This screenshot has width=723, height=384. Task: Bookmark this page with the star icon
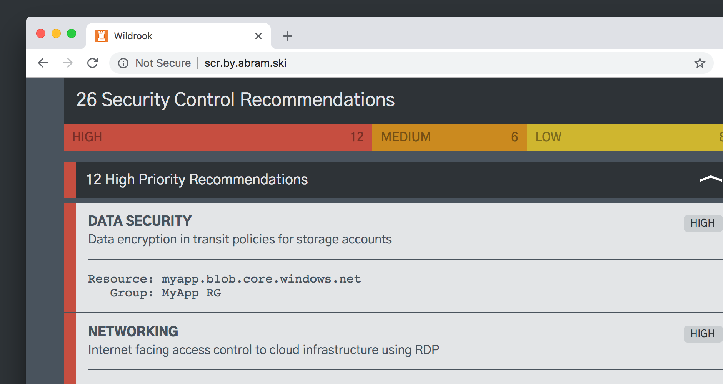pos(700,63)
